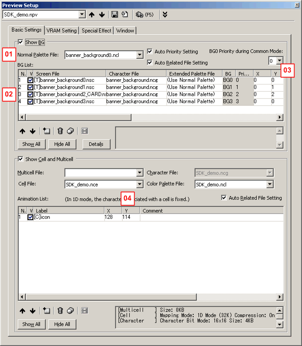The height and width of the screenshot is (346, 302).
Task: Expand toolbar with the double chevron icon
Action: coord(165,15)
